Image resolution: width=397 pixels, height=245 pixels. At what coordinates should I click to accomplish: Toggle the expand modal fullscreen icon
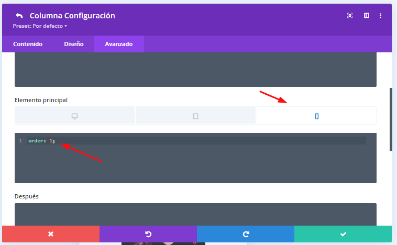[x=350, y=16]
